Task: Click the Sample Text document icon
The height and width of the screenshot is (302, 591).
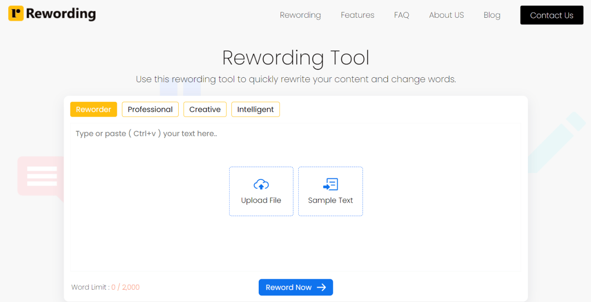Action: 331,184
